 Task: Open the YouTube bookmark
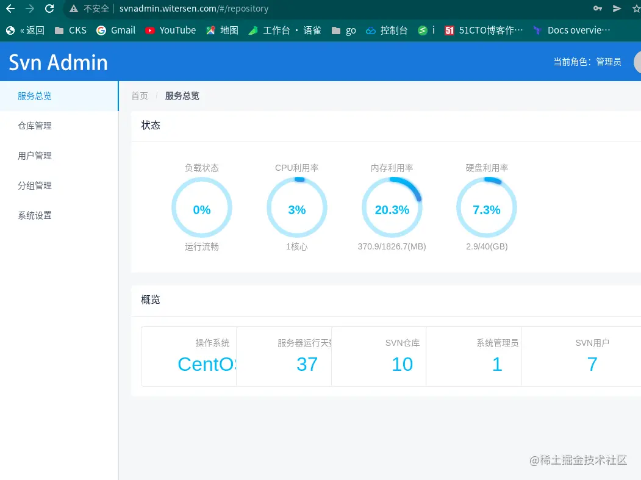tap(171, 30)
